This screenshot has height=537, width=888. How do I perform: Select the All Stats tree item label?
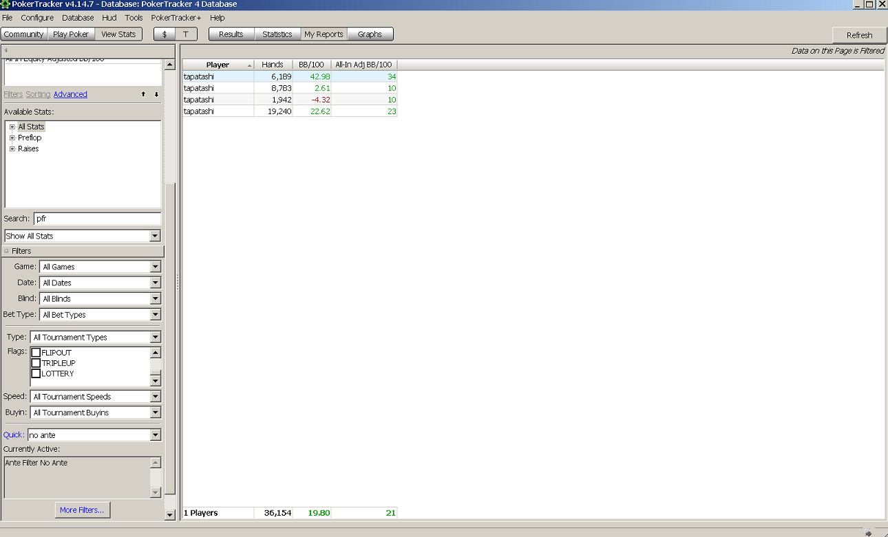click(31, 127)
